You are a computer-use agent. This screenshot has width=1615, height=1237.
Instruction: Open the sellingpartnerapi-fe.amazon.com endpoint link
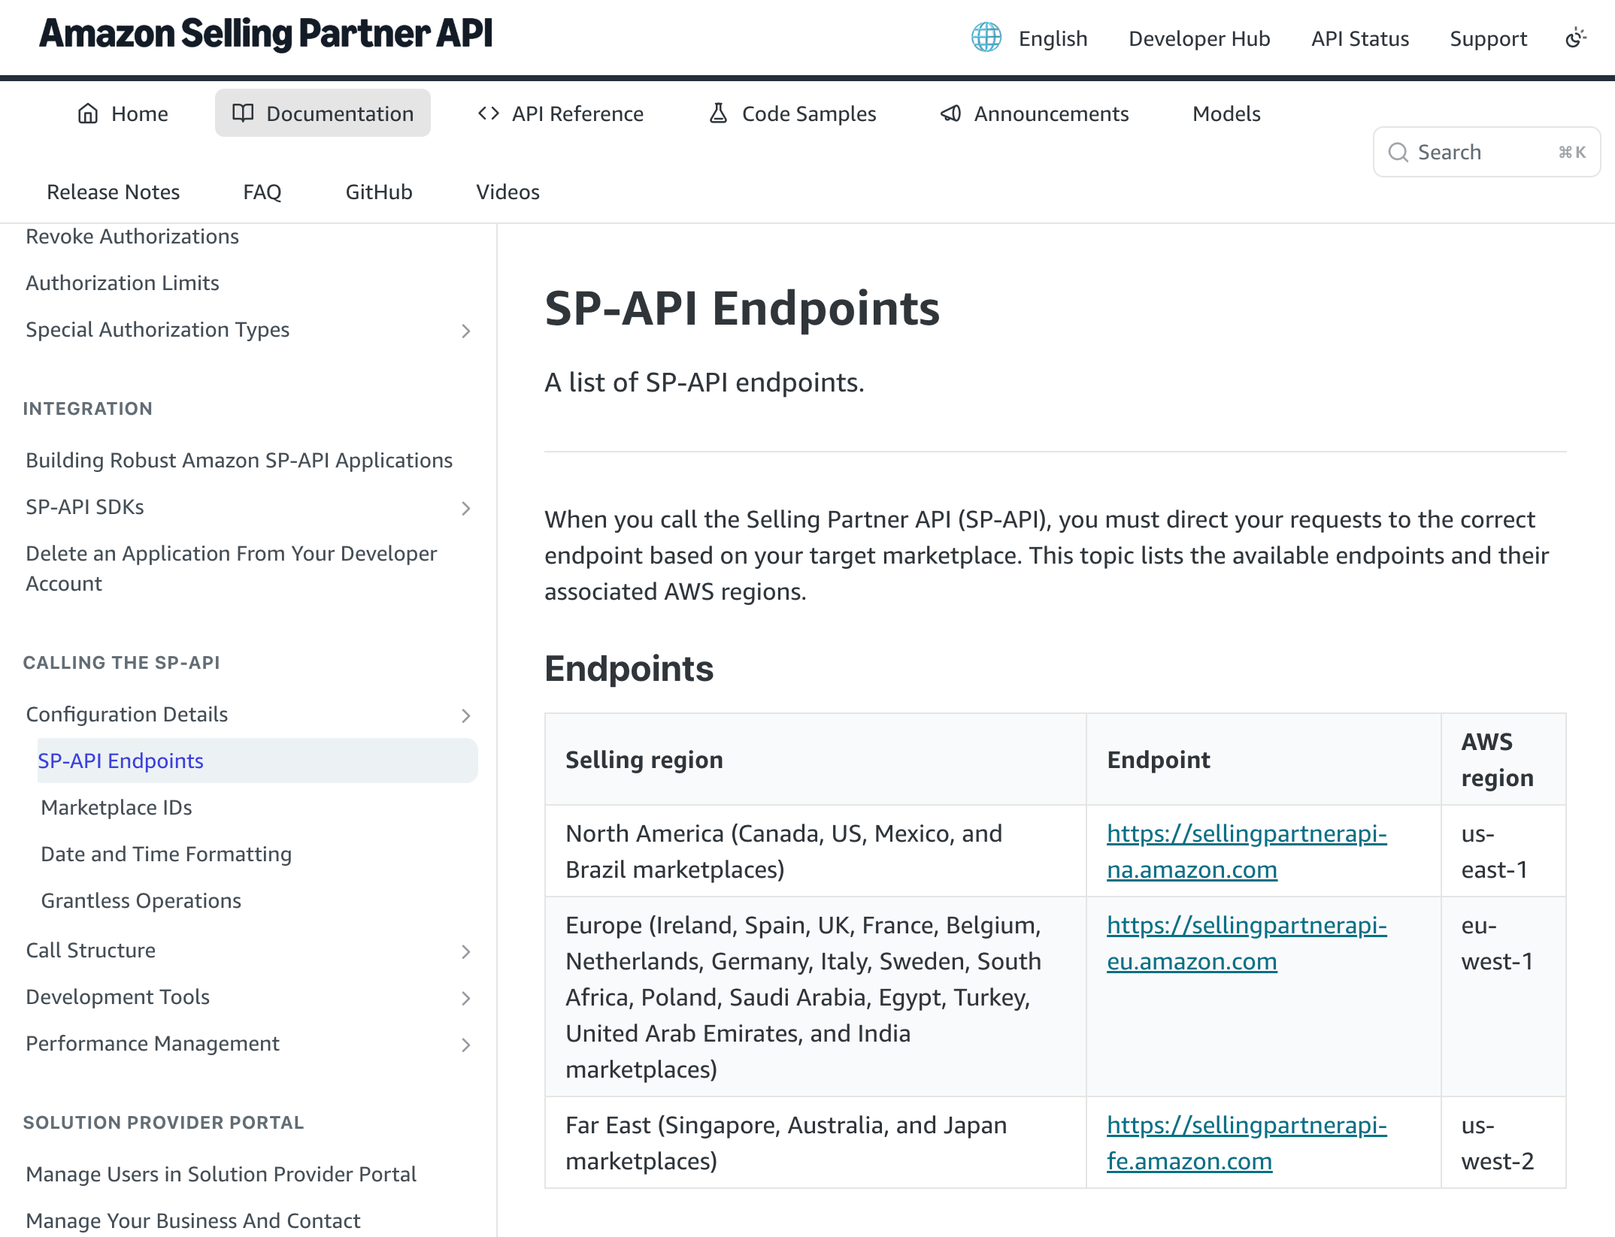point(1247,1143)
